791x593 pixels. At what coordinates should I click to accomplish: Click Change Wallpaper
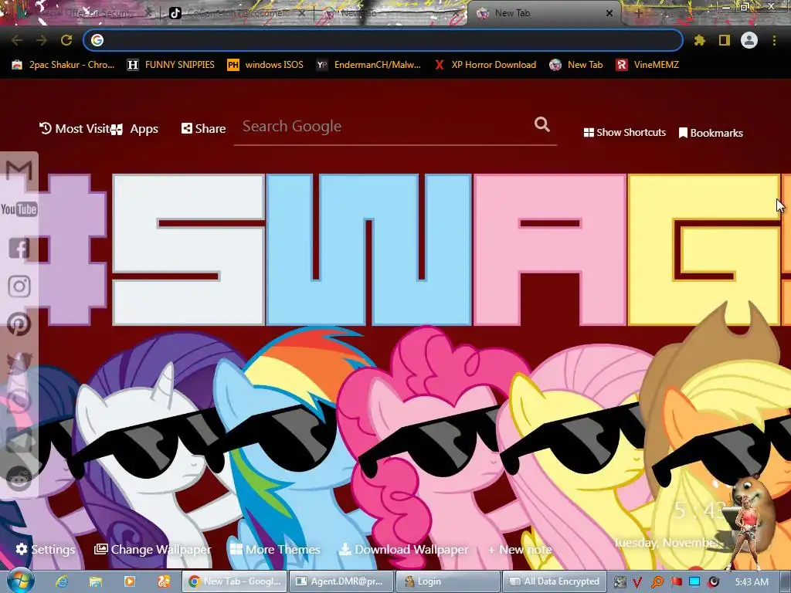pos(152,549)
